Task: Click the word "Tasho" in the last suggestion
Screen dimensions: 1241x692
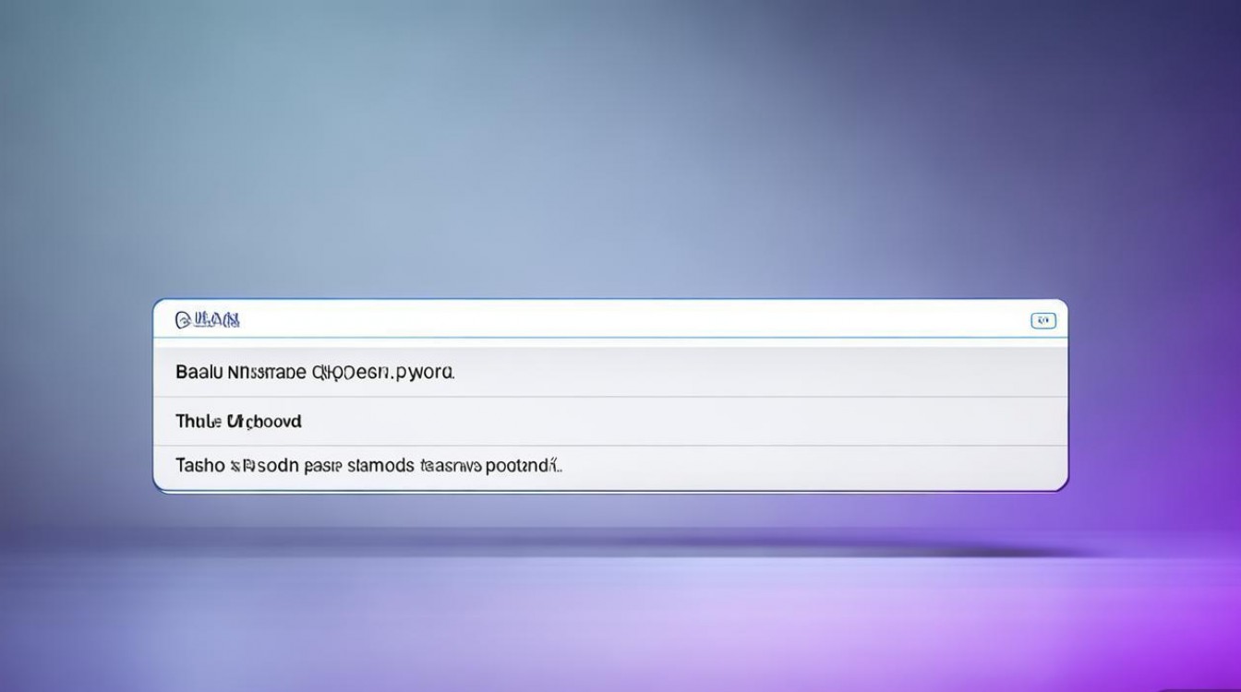Action: tap(199, 466)
